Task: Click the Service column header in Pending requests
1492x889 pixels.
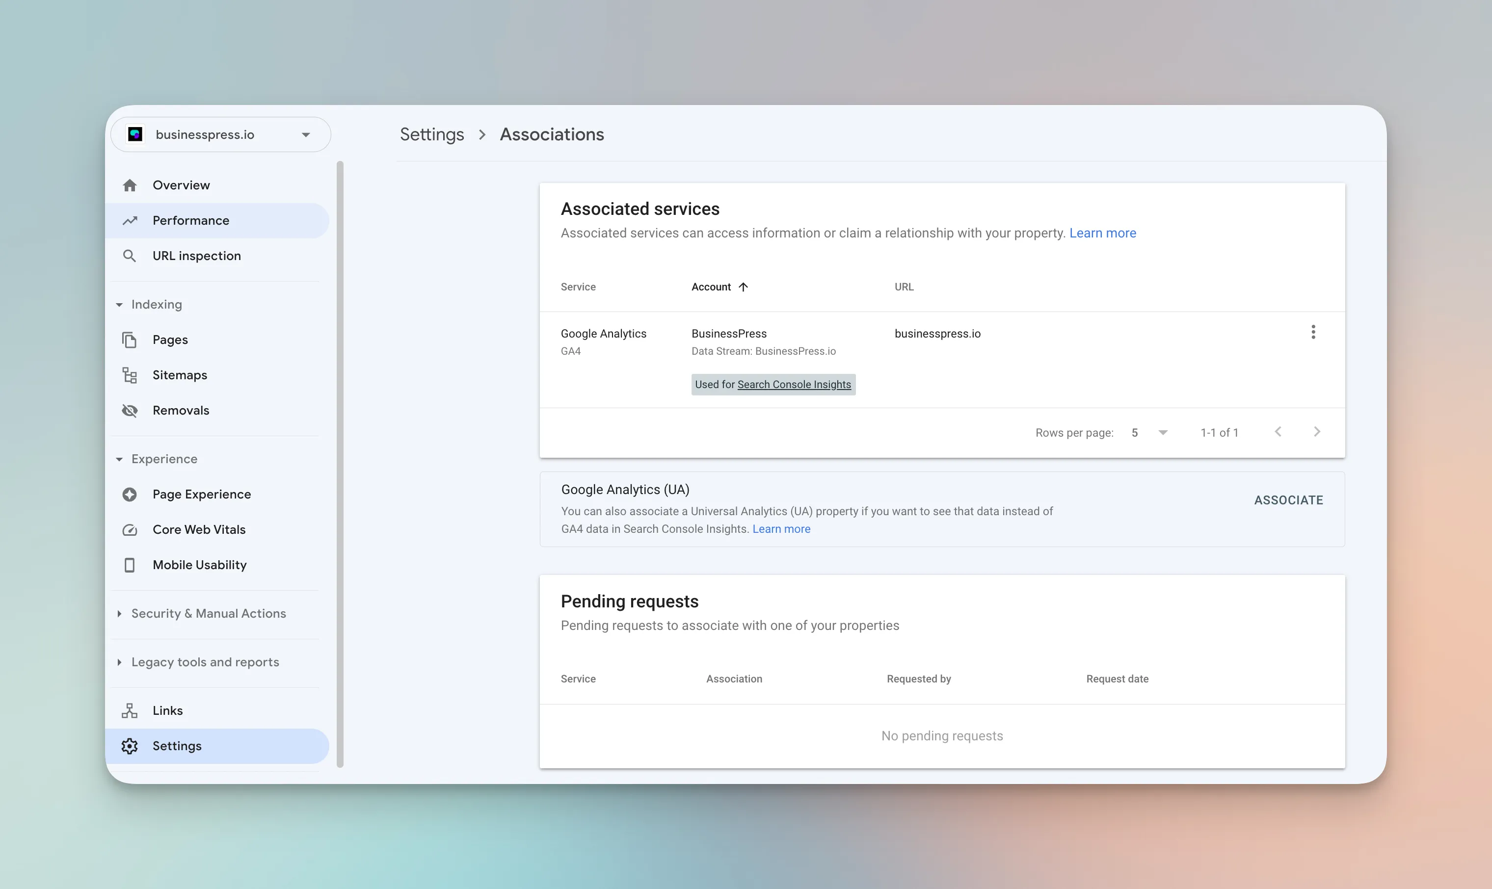Action: point(578,679)
